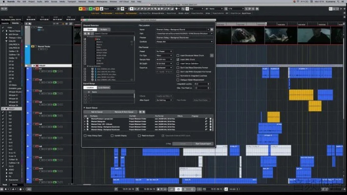The image size is (347, 195).
Task: Delete the first export queue job using its trash icon
Action: tap(211, 118)
